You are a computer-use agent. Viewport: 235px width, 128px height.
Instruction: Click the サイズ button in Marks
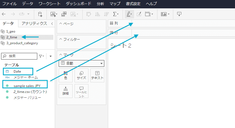coord(81,75)
